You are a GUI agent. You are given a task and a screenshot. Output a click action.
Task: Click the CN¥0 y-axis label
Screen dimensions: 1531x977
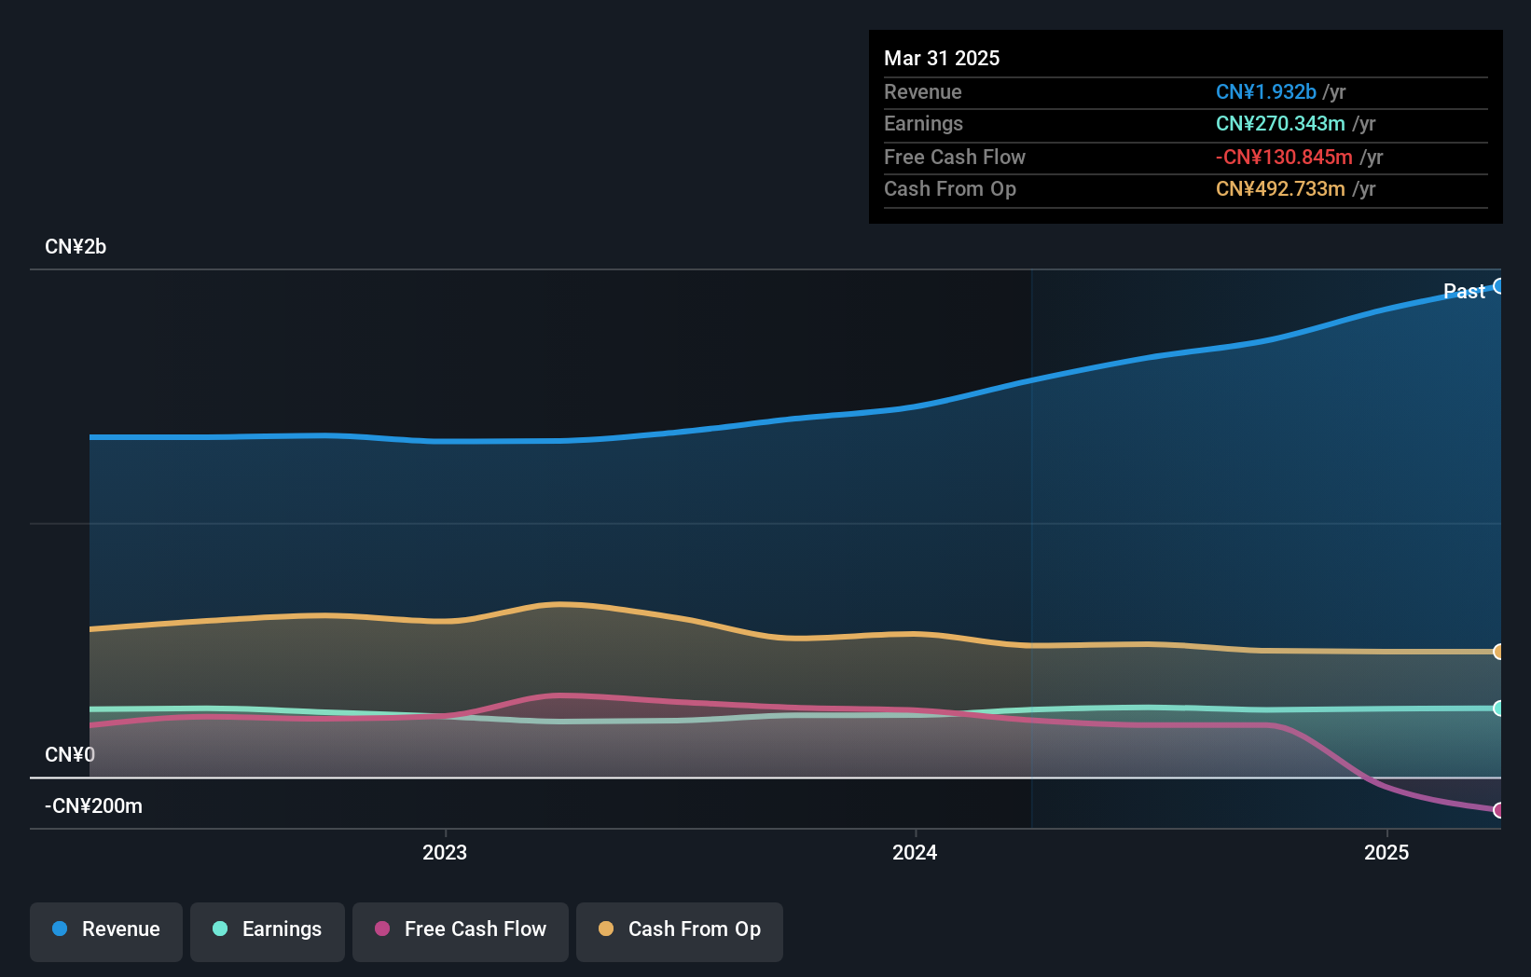click(x=70, y=754)
